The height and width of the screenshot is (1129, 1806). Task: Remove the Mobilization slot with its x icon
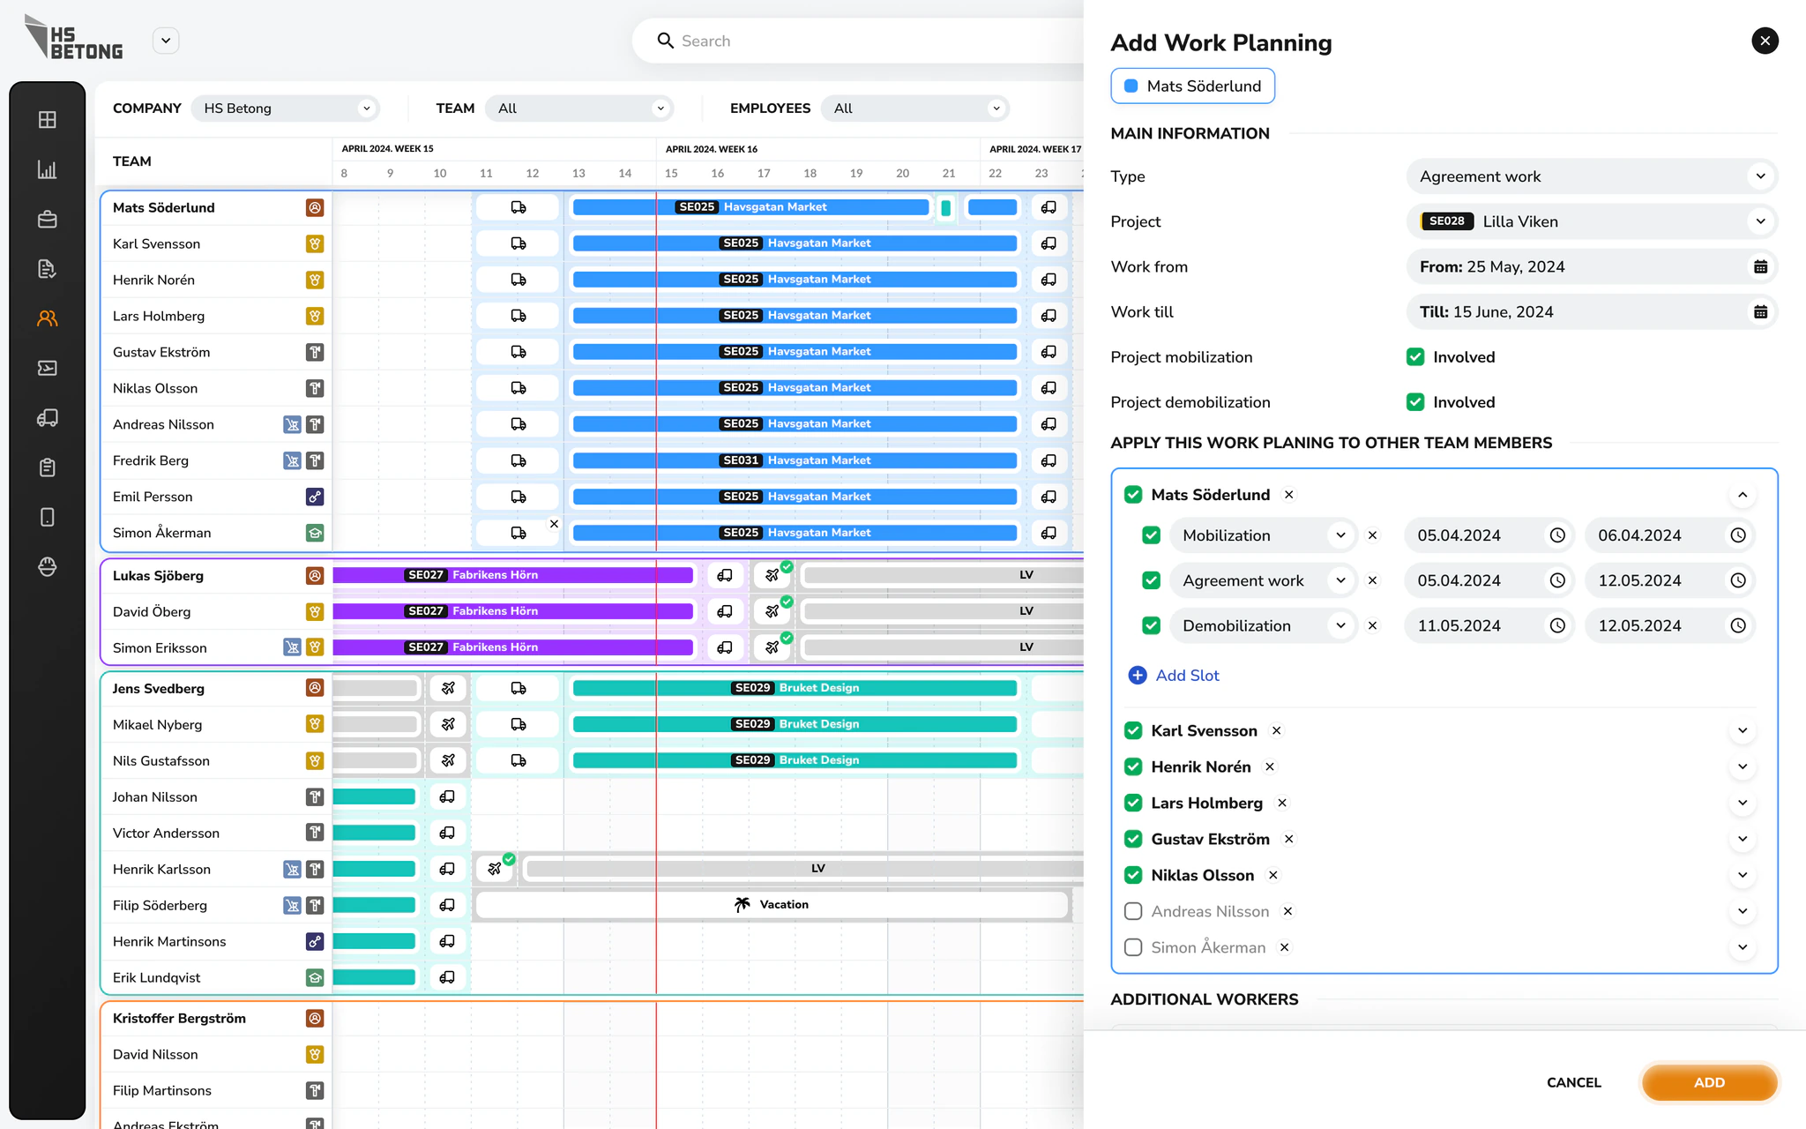[x=1372, y=535]
